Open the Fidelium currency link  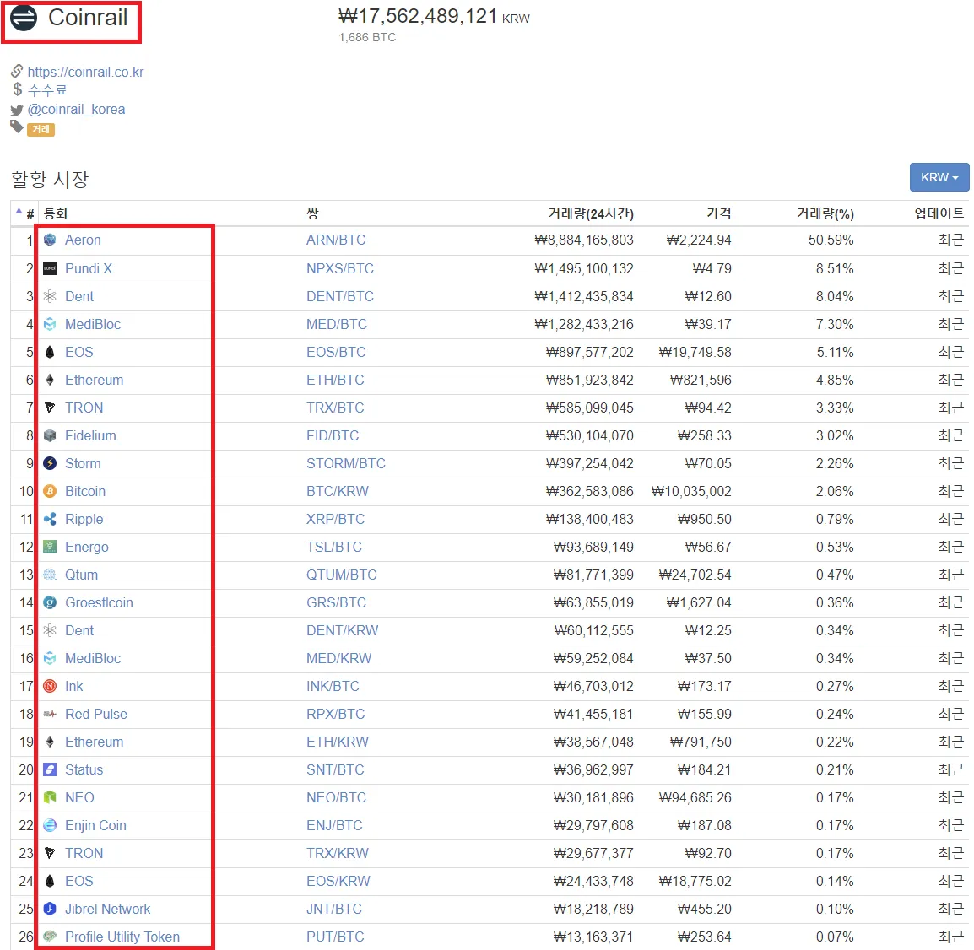(90, 435)
